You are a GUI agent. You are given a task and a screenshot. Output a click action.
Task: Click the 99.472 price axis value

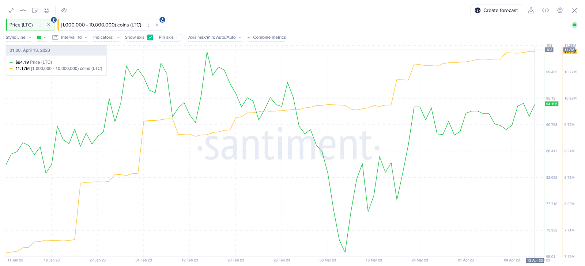tap(552, 72)
